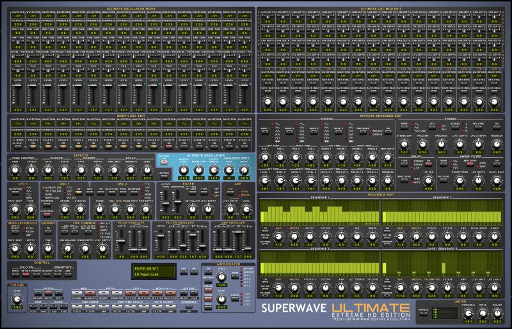Click the Sequence 1 step graph
512x329 pixels.
coord(320,212)
